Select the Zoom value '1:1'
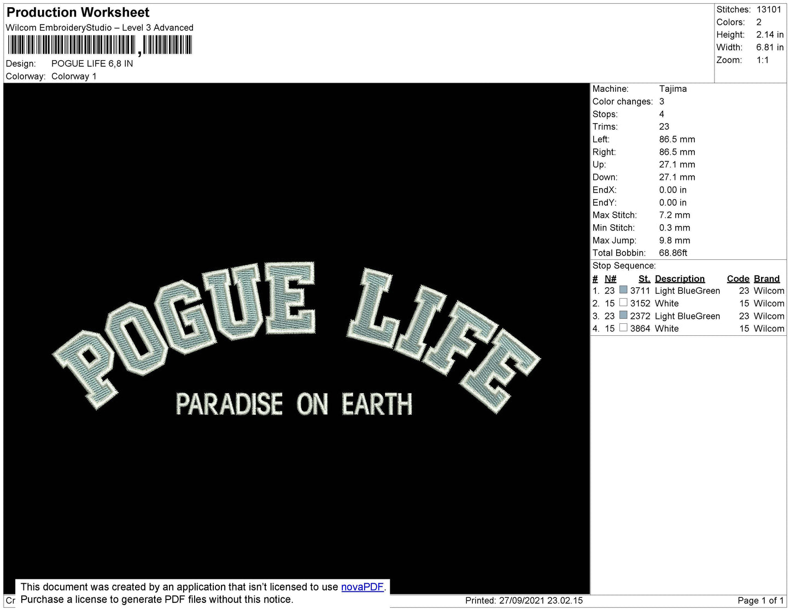The width and height of the screenshot is (790, 611). (763, 60)
